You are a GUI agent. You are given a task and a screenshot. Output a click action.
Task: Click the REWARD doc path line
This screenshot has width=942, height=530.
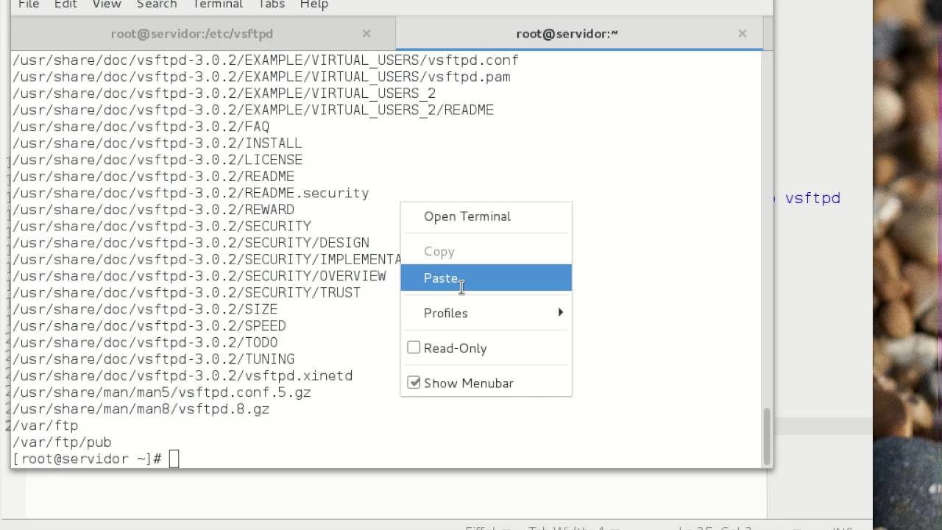tap(153, 210)
